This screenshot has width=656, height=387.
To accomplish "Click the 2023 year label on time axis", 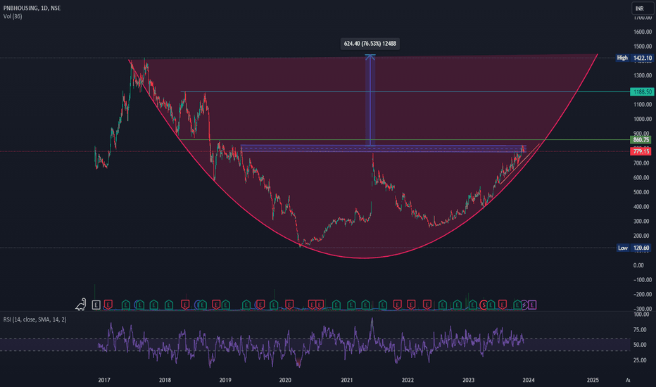I will tap(468, 380).
